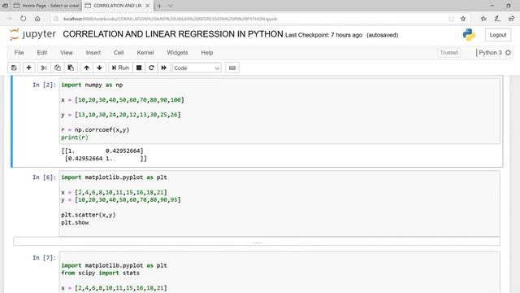Open the File menu
The height and width of the screenshot is (293, 520).
[x=19, y=52]
